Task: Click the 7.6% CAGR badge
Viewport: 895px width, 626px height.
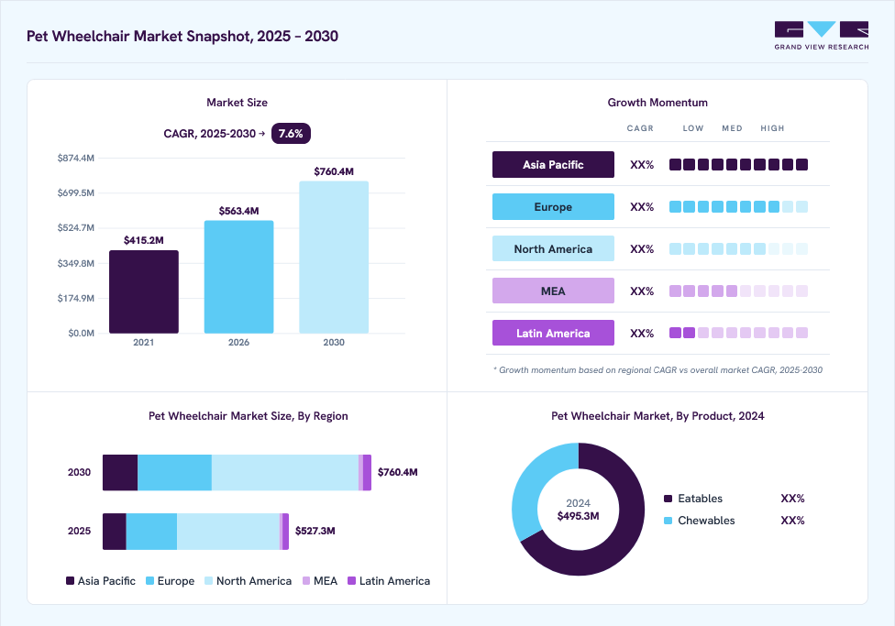Action: pyautogui.click(x=291, y=134)
